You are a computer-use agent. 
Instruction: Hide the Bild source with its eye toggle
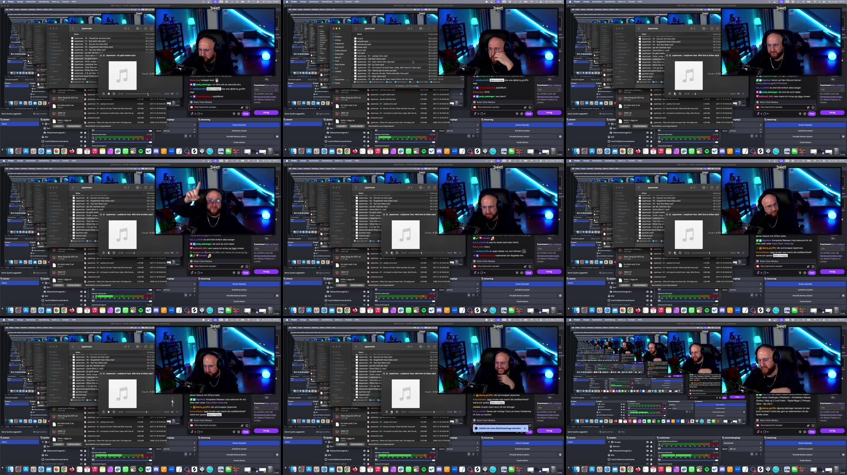point(81,137)
